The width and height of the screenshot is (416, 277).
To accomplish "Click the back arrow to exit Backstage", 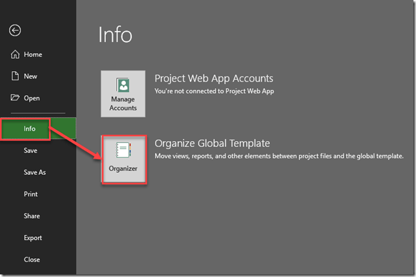I will 15,30.
